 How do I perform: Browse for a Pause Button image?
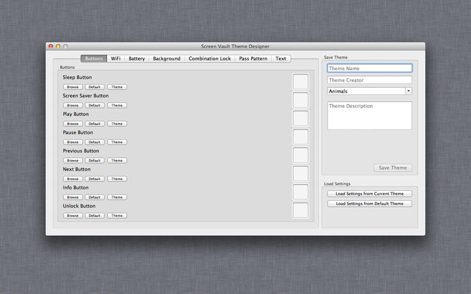(x=72, y=142)
